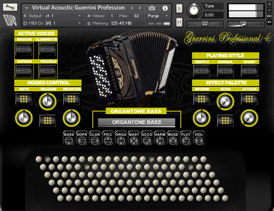Screen dimensions: 274x211
Task: Open the wrench edit mode icon
Action: coord(10,7)
